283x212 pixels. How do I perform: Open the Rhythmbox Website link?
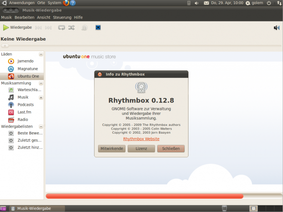tap(141, 139)
